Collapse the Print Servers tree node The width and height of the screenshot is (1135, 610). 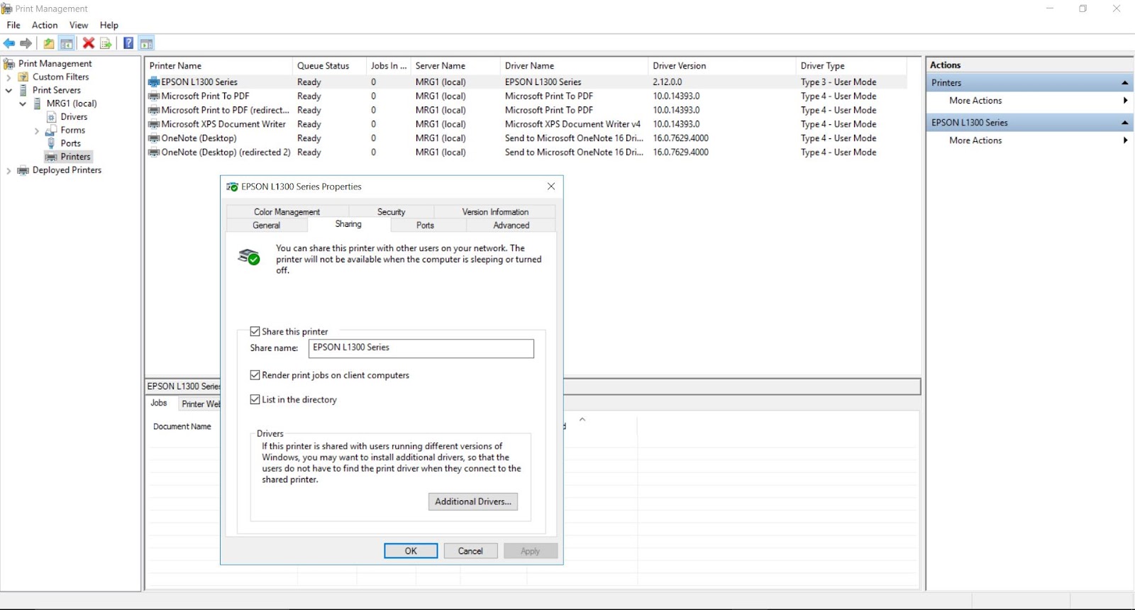click(9, 91)
